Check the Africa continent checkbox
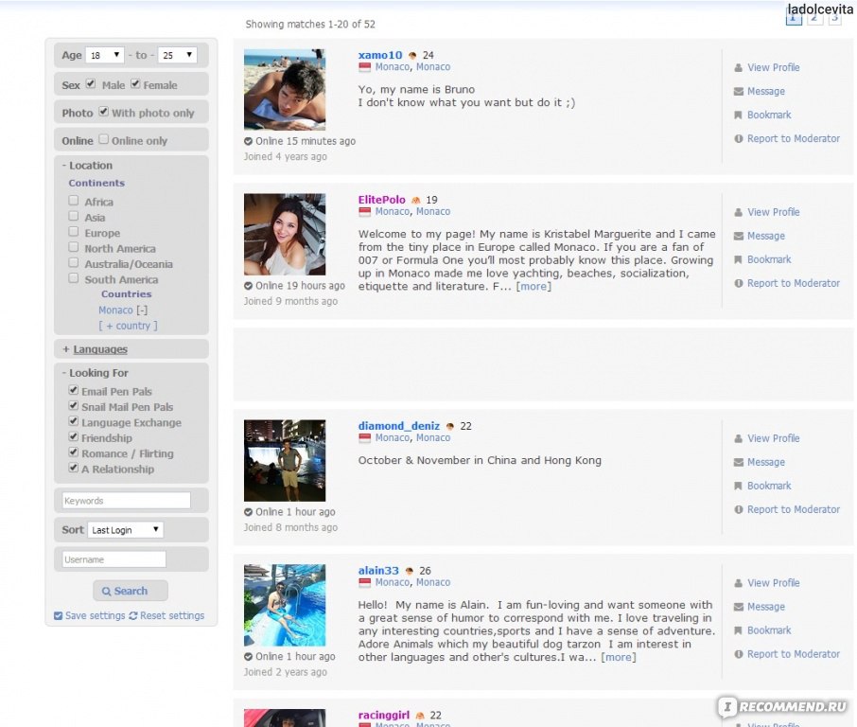Image resolution: width=857 pixels, height=727 pixels. pyautogui.click(x=73, y=201)
